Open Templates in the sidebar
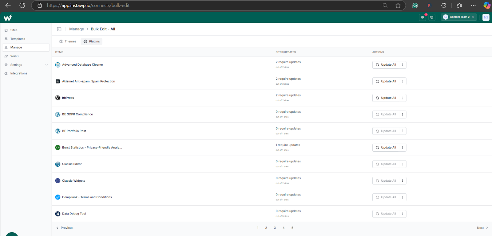The image size is (492, 236). [26, 39]
